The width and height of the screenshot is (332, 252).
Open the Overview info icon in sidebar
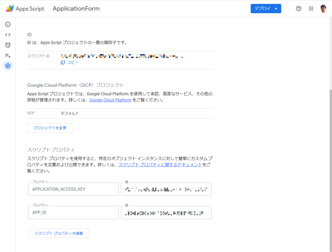pyautogui.click(x=8, y=24)
